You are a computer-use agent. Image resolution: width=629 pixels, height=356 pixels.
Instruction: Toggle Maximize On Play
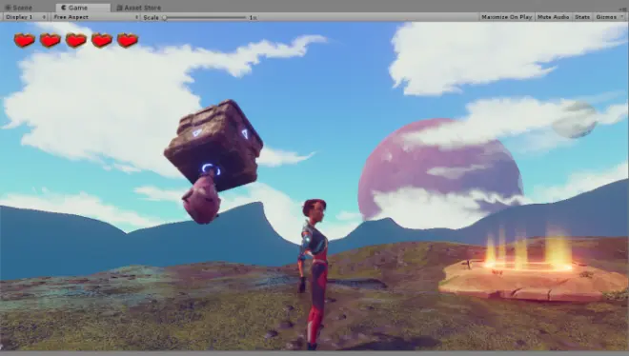507,17
